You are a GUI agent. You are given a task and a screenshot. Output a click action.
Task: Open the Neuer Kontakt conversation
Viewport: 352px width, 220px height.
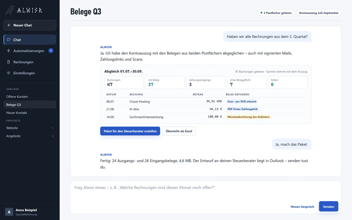[x=30, y=113]
